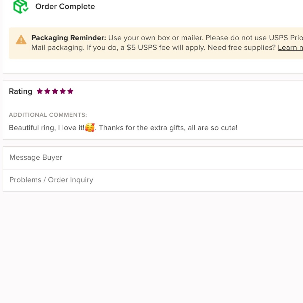Click the bold Packaging Reminder label

coord(69,38)
